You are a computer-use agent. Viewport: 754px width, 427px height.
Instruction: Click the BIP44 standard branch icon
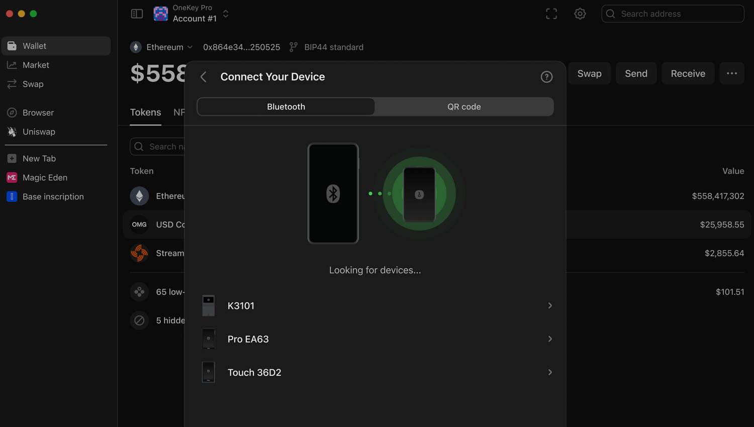click(x=294, y=47)
